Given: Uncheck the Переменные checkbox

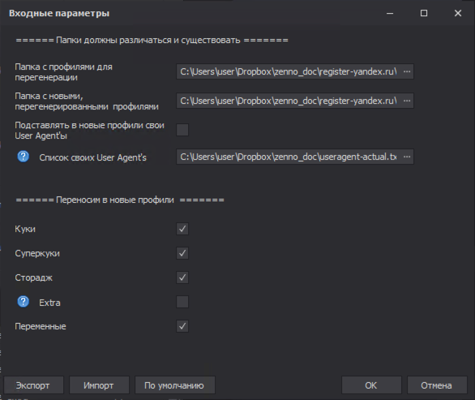Looking at the screenshot, I should (x=182, y=326).
